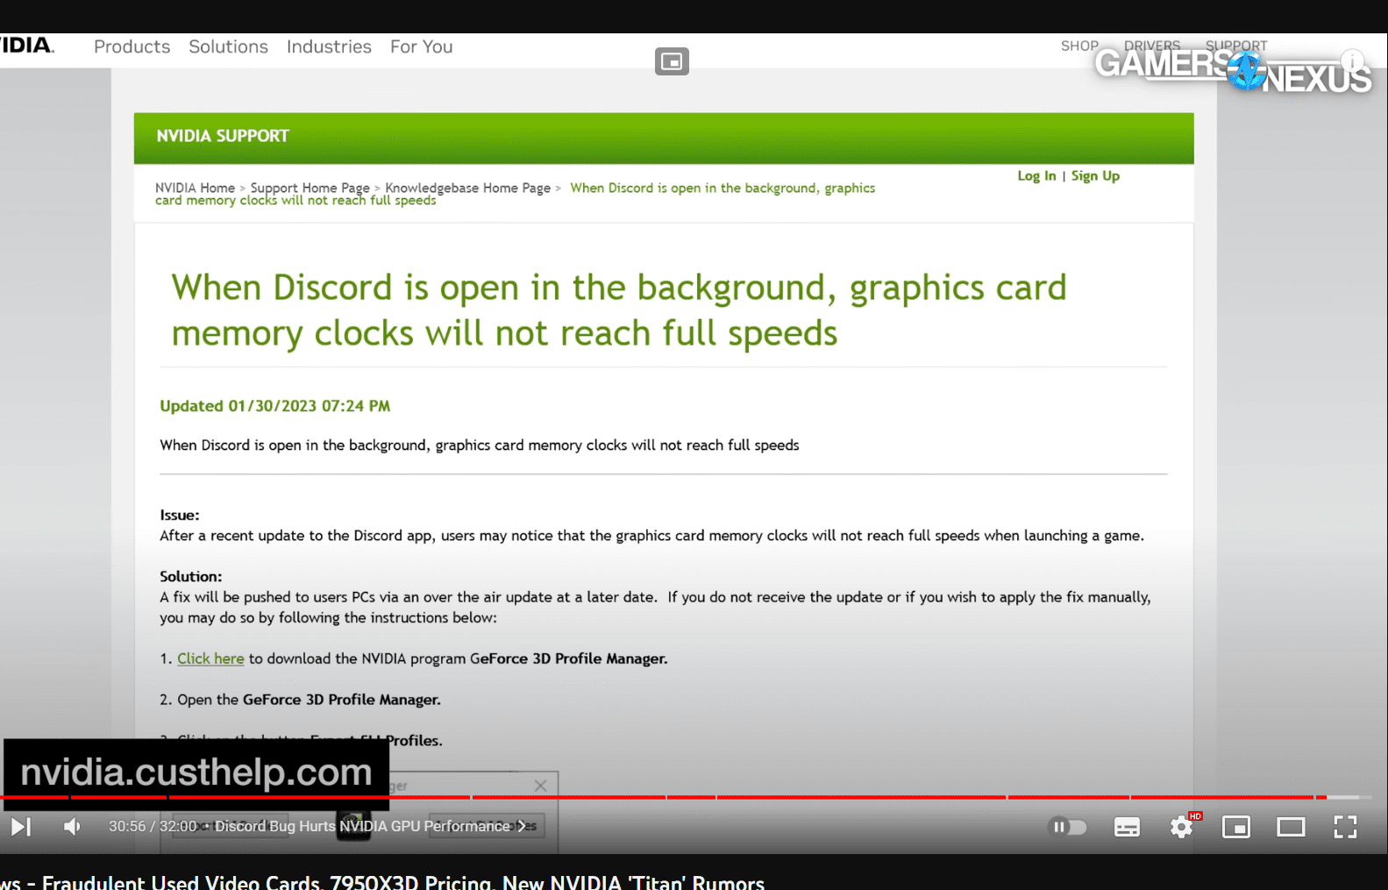Click the SHOP link
The height and width of the screenshot is (890, 1388).
(1079, 46)
